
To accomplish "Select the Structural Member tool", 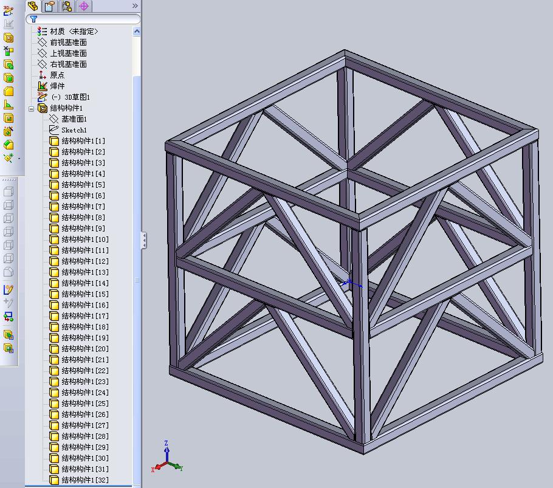I will click(x=8, y=38).
